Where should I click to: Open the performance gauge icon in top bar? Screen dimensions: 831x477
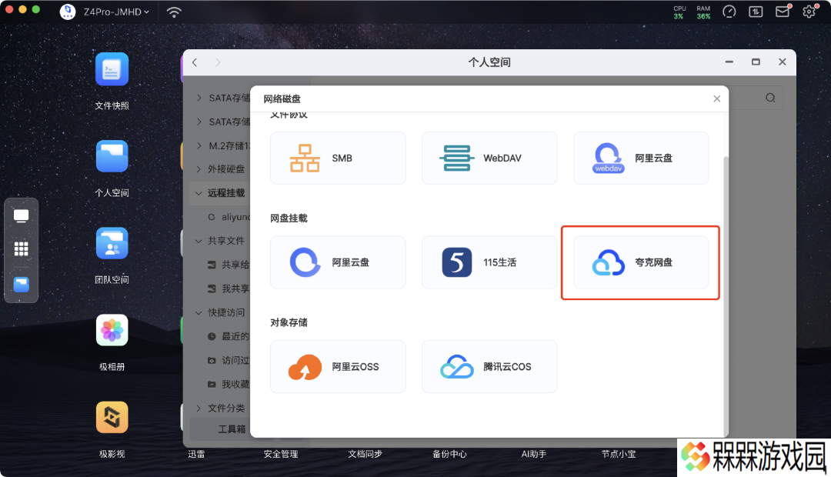[x=729, y=12]
